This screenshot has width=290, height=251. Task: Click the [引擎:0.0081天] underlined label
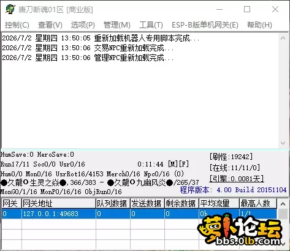pyautogui.click(x=237, y=179)
